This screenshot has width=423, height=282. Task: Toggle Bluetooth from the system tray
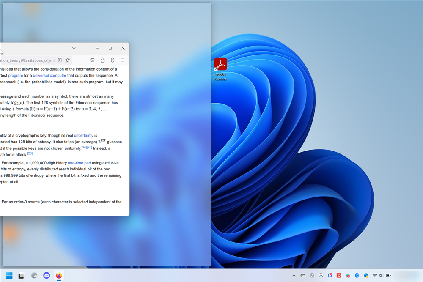tap(357, 275)
